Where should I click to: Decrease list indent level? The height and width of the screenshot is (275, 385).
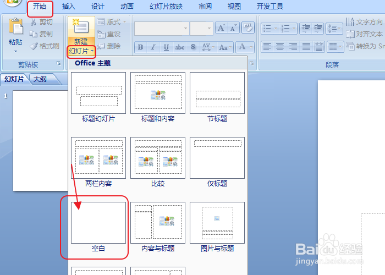[306, 29]
